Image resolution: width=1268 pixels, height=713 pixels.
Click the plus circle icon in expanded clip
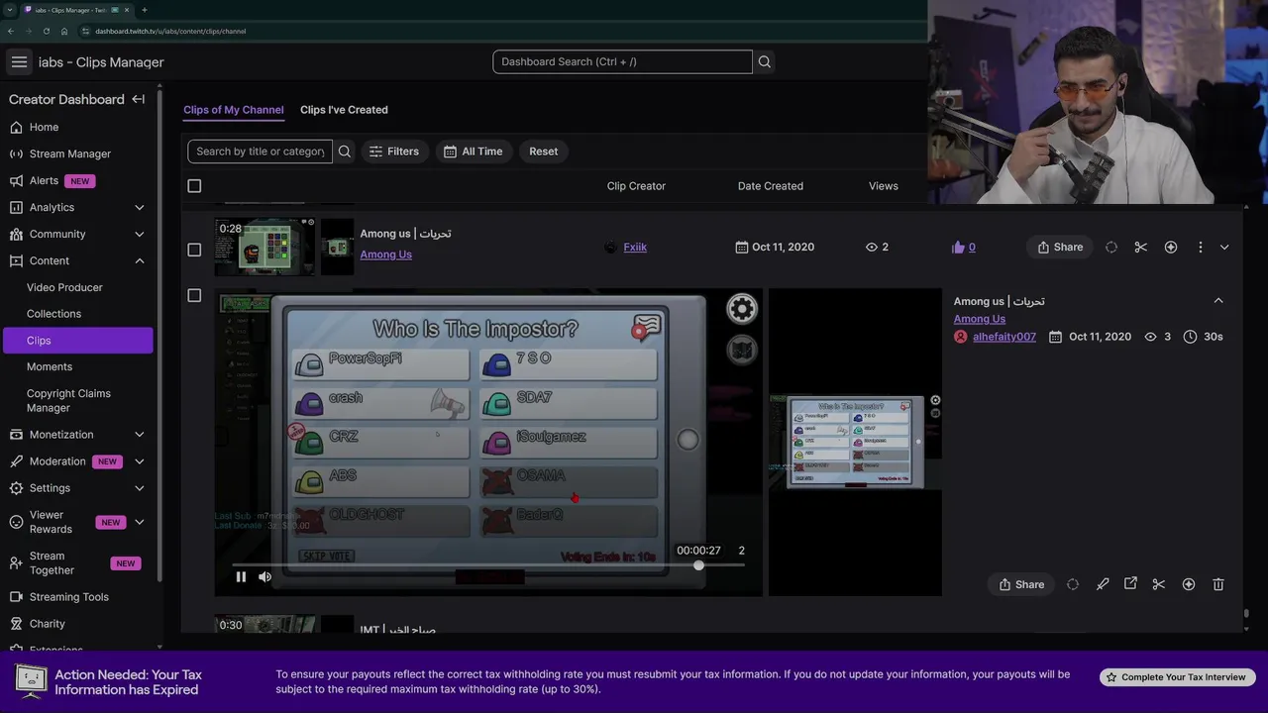pos(1189,584)
